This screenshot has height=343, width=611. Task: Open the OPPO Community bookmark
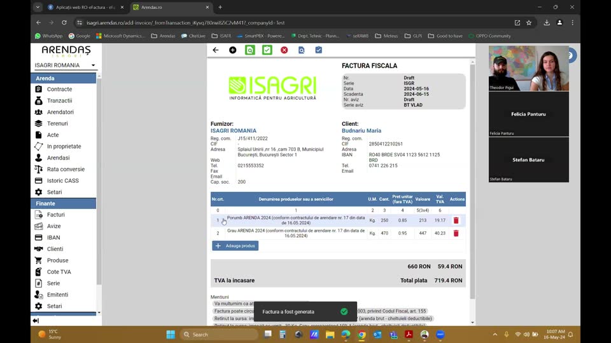(489, 36)
